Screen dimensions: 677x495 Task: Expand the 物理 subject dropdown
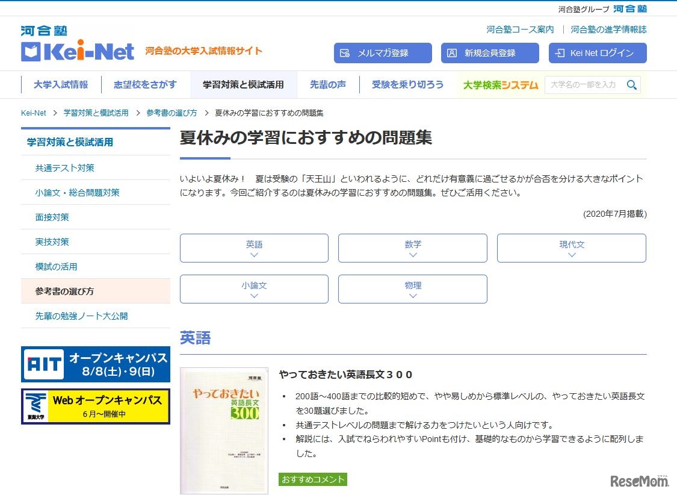pos(412,288)
